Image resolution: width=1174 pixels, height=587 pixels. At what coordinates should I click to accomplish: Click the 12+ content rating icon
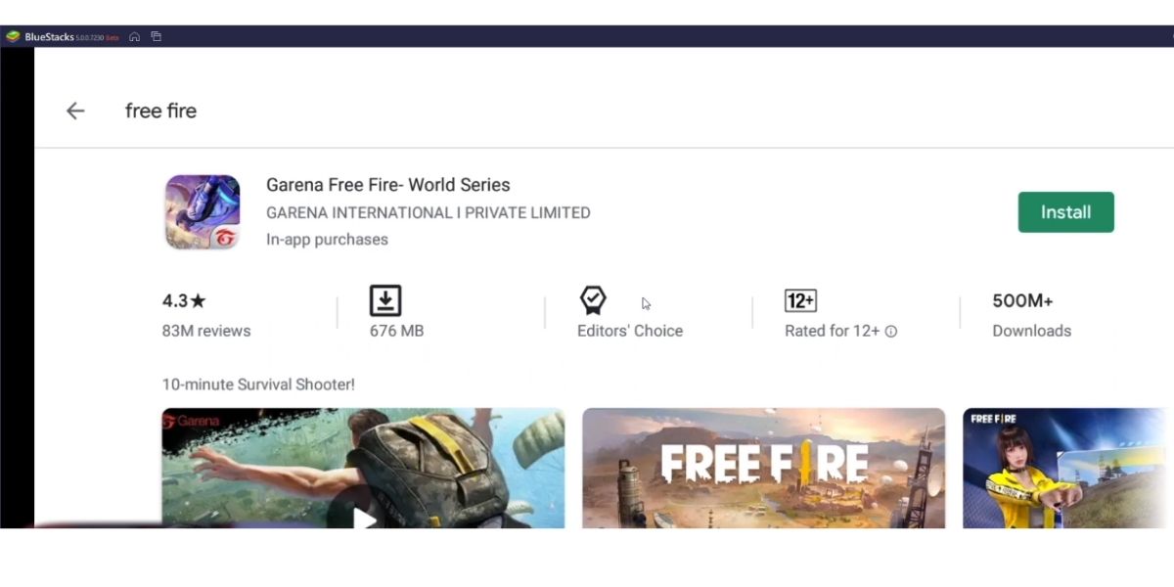801,300
